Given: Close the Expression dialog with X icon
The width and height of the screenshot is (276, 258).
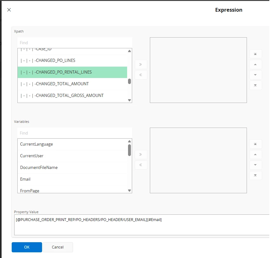Looking at the screenshot, I should [x=9, y=10].
